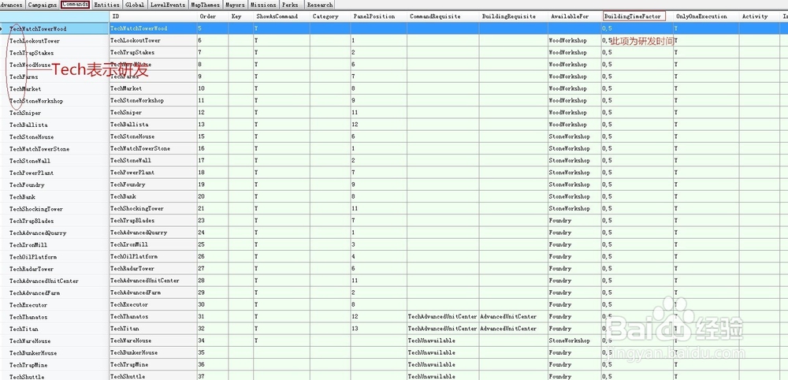Select the TechOilPlatform row header
This screenshot has height=380, width=788.
(x=54, y=257)
